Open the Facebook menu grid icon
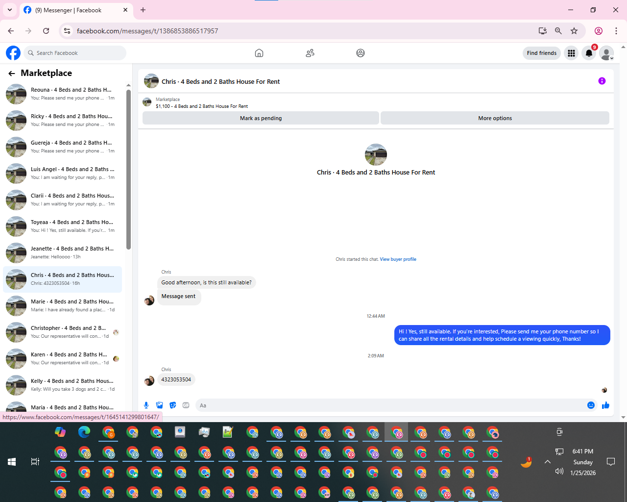The width and height of the screenshot is (627, 502). pos(571,53)
